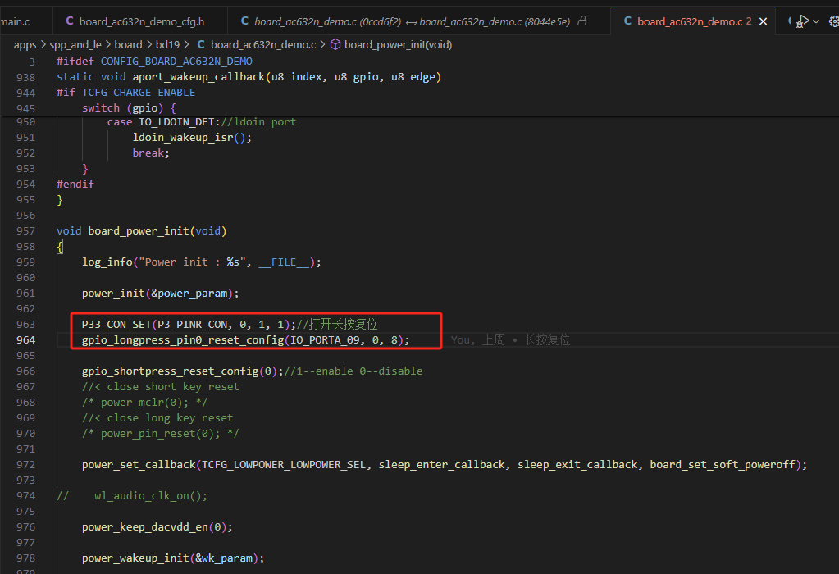
Task: Click 'gpio_shortpress_reset_config(0);' call
Action: pyautogui.click(x=182, y=371)
